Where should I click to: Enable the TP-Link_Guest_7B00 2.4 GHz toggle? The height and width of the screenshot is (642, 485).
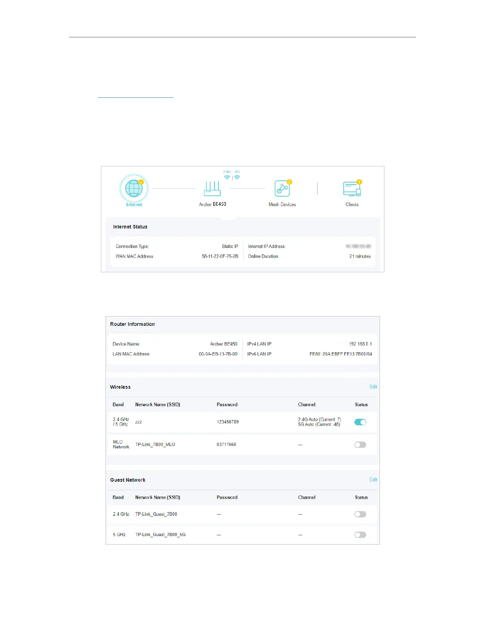tap(360, 514)
